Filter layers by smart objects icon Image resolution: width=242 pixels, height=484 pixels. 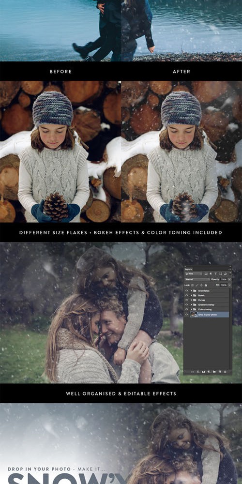click(226, 274)
